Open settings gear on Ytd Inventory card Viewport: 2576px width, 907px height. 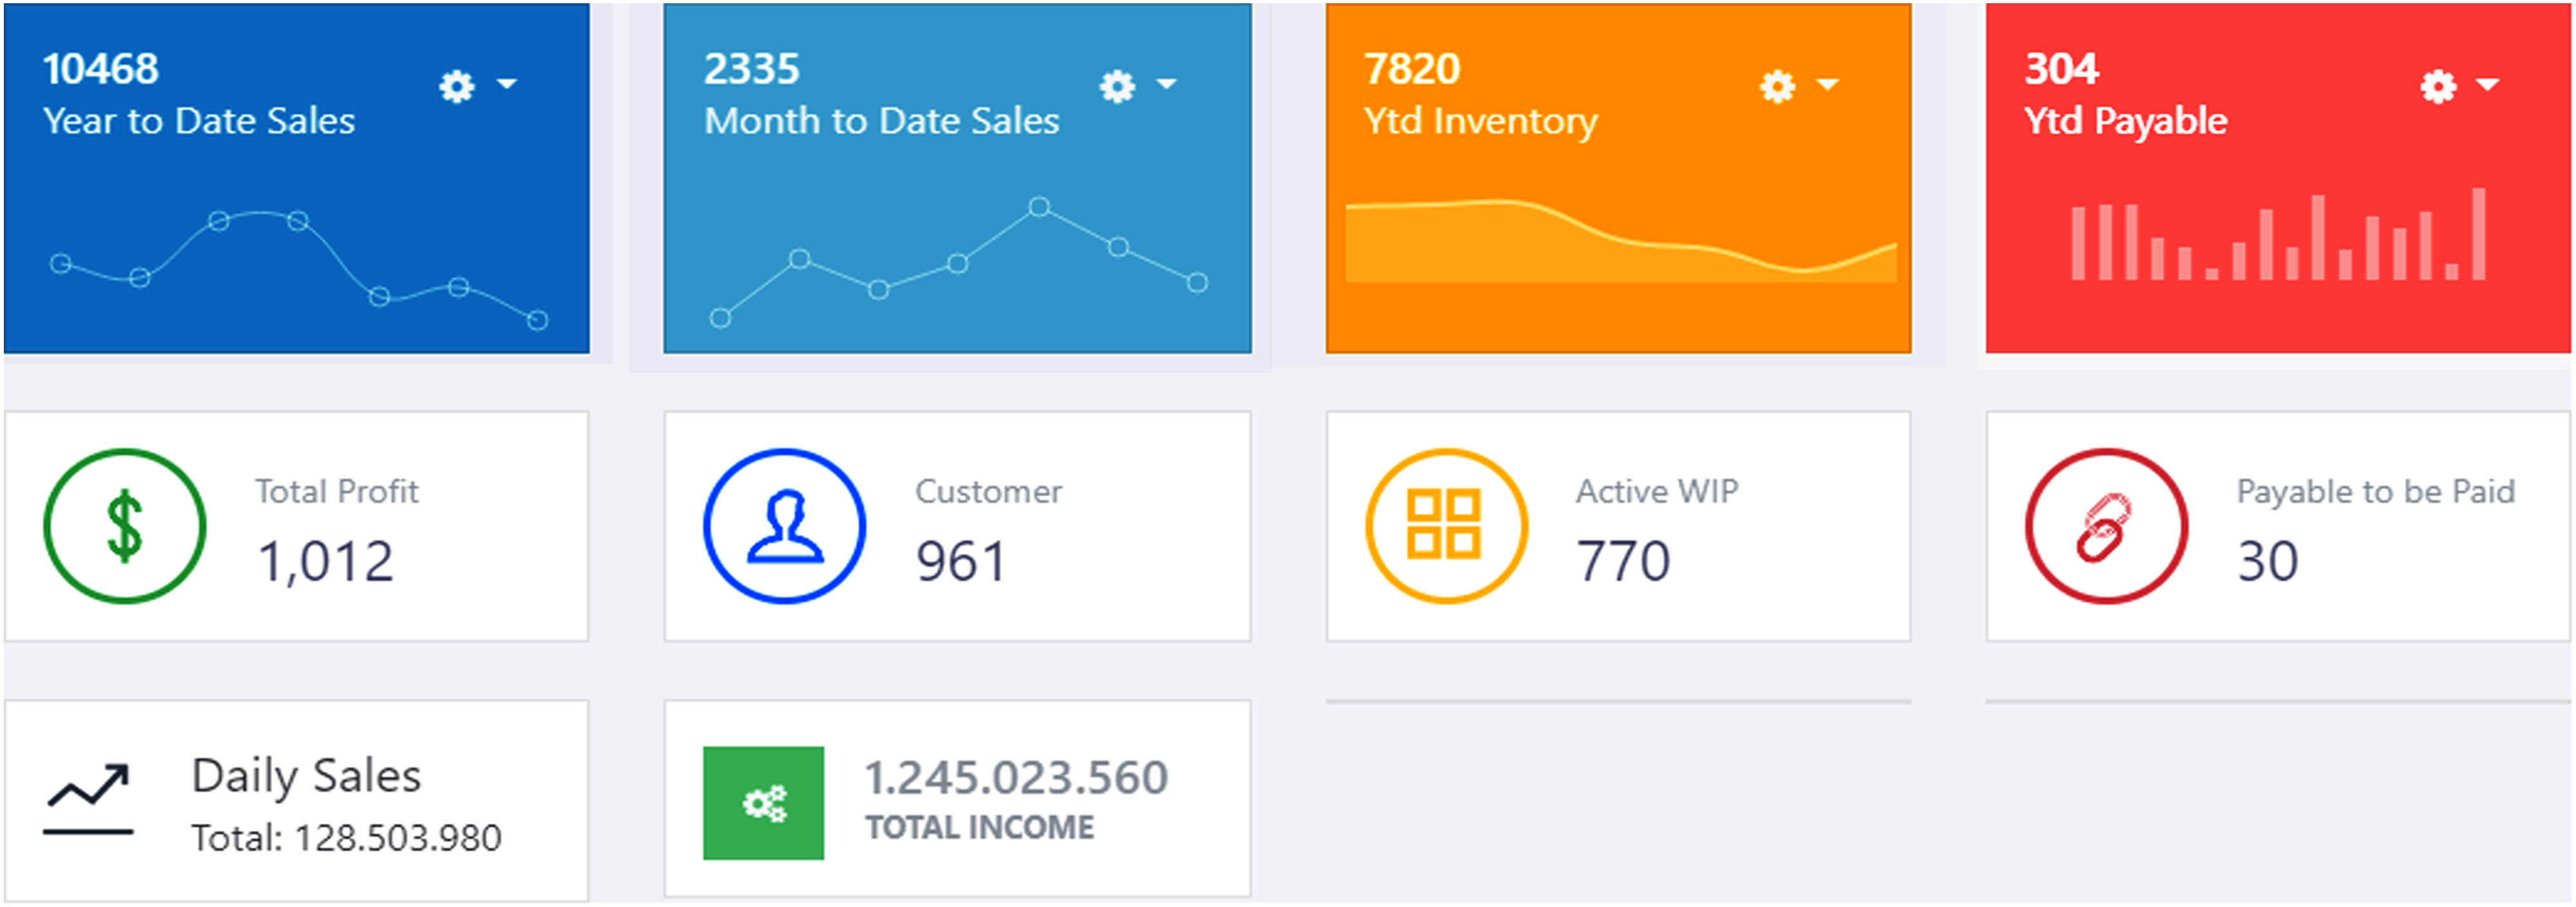[x=1777, y=86]
